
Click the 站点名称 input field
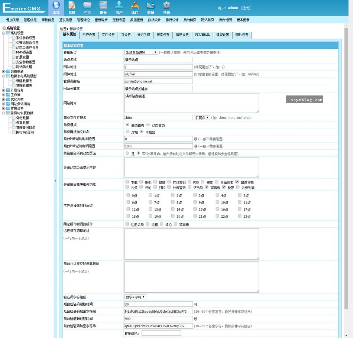(x=159, y=60)
